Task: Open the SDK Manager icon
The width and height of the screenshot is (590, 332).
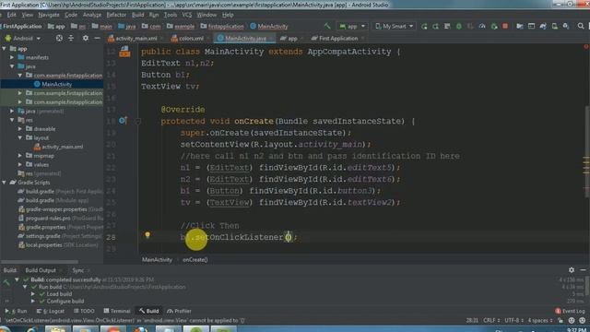Action: [566, 27]
